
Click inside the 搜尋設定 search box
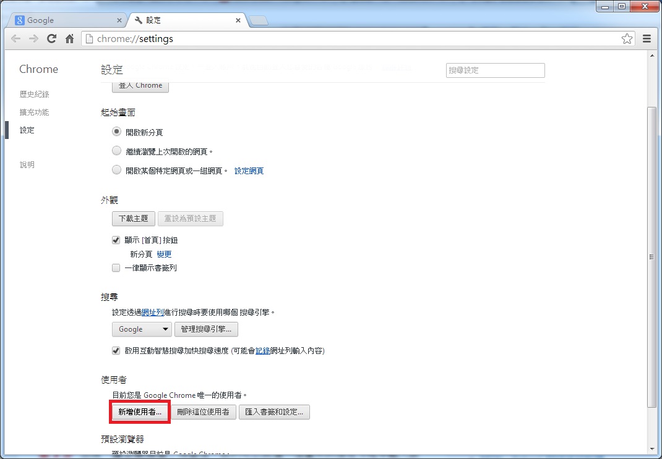pos(494,70)
